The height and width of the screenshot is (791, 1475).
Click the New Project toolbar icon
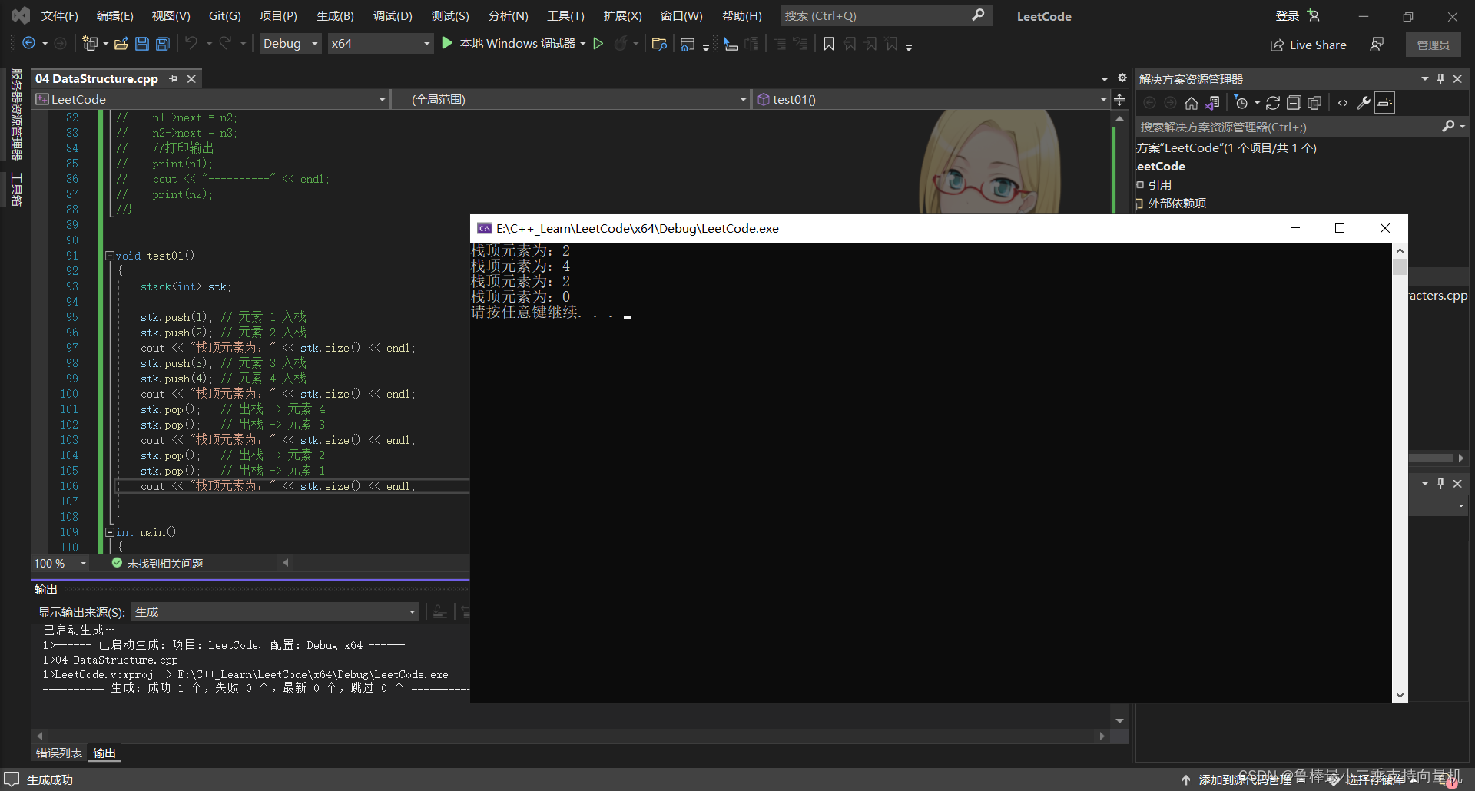(90, 44)
